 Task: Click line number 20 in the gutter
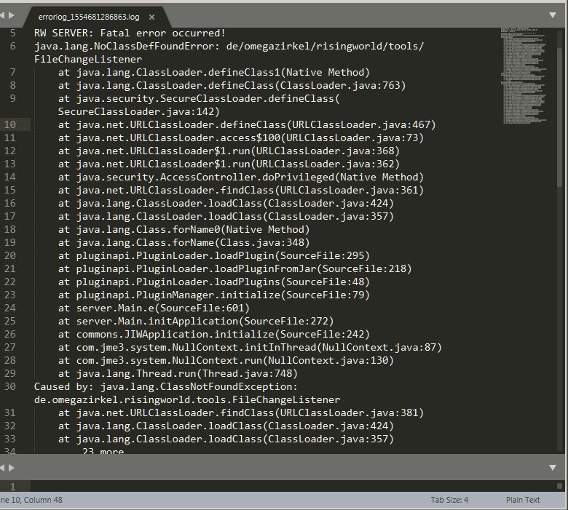tap(10, 255)
